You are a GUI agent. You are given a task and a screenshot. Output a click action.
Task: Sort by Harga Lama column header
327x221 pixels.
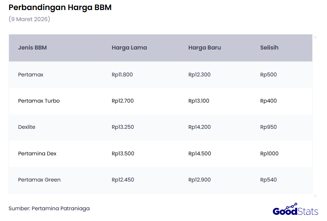pyautogui.click(x=129, y=48)
